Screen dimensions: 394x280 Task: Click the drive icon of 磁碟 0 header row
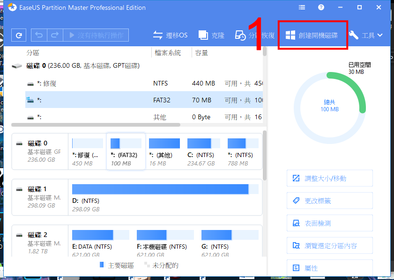(x=17, y=66)
